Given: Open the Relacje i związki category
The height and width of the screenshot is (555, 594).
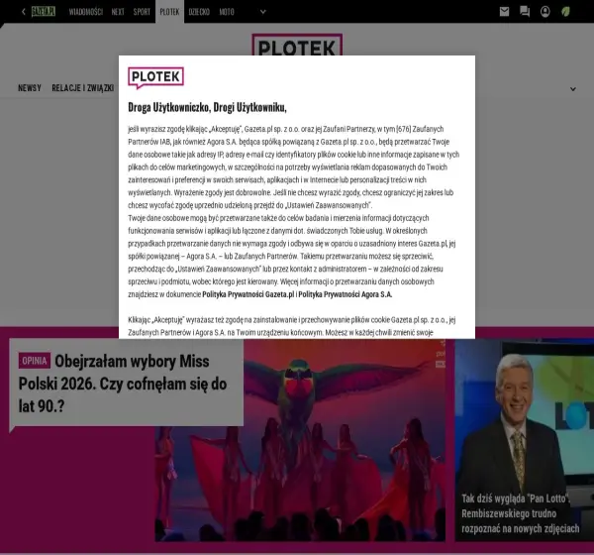Looking at the screenshot, I should [83, 88].
